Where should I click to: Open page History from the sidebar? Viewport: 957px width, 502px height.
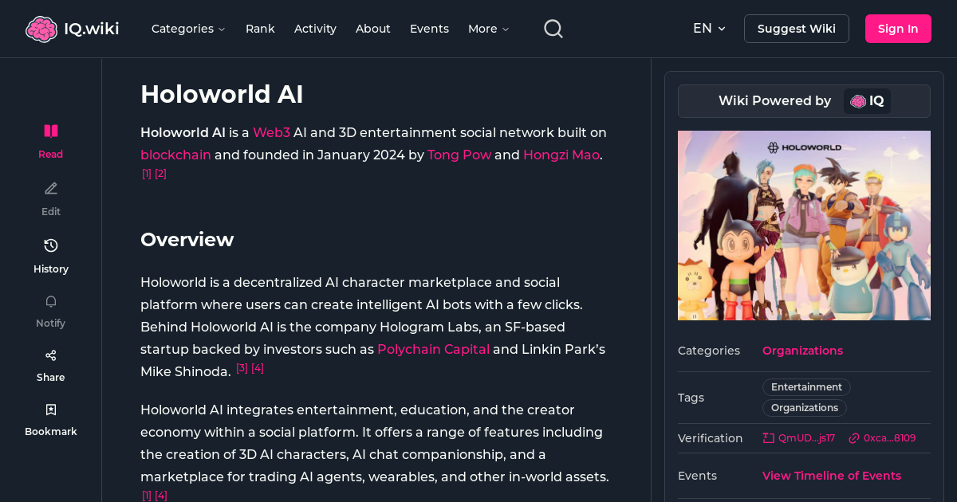click(x=50, y=245)
